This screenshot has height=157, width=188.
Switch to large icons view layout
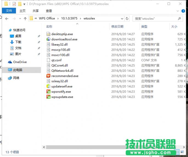pyautogui.click(x=182, y=152)
